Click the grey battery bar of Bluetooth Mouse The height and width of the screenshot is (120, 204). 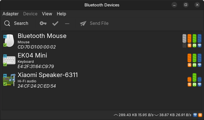point(184,38)
